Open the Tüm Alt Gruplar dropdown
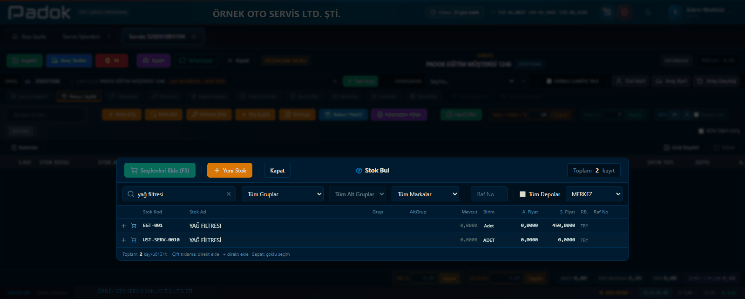745x299 pixels. [358, 194]
